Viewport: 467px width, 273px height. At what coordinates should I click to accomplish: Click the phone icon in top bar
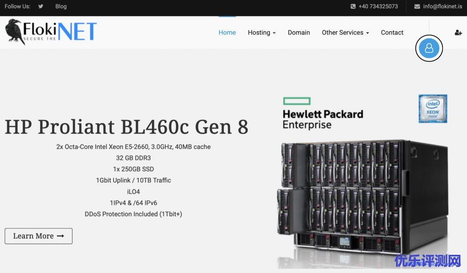coord(353,6)
